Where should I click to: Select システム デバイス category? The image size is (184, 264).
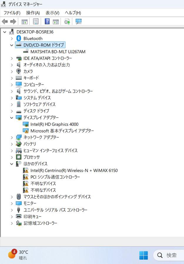click(x=37, y=98)
